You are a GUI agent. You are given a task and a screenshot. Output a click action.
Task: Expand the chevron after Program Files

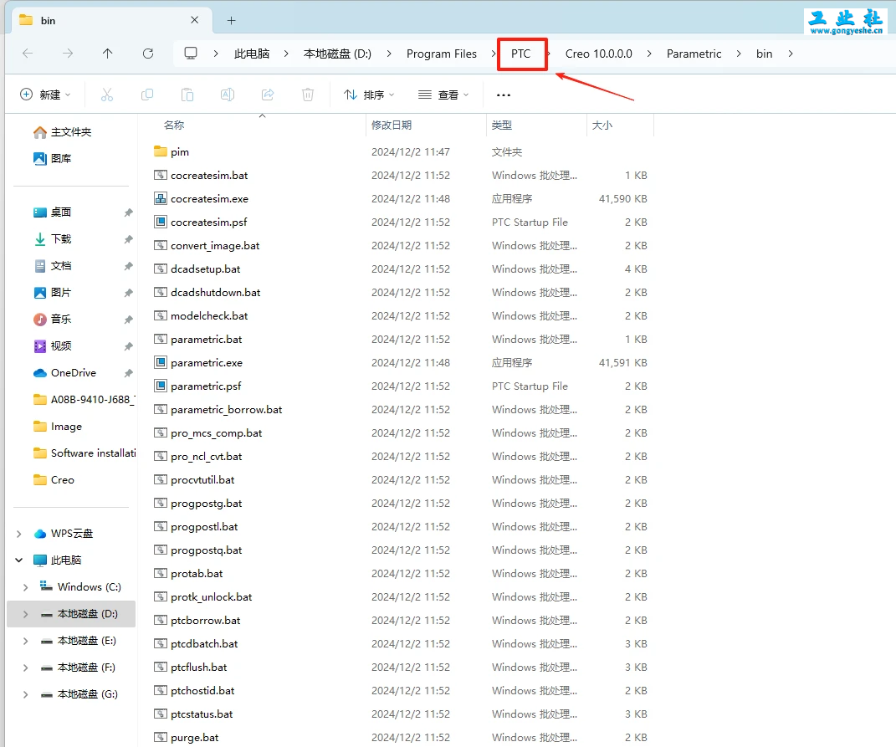coord(493,54)
